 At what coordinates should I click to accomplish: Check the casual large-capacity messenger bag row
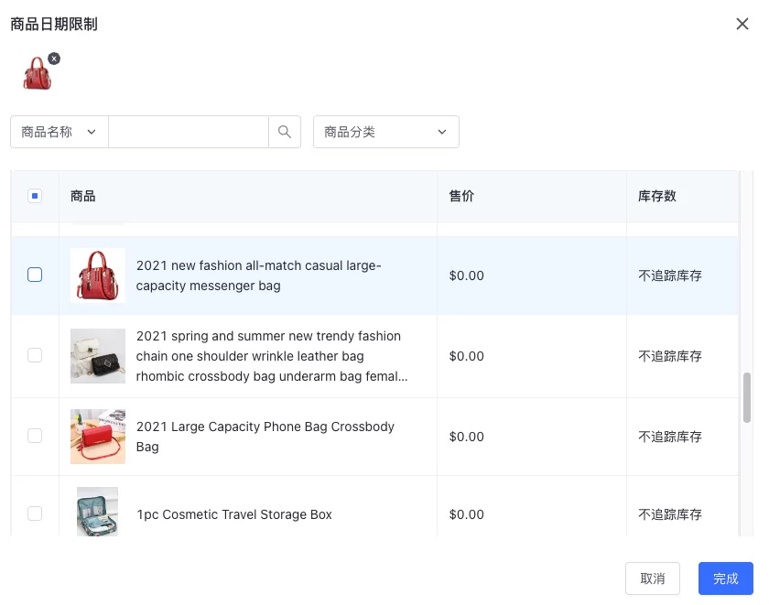pyautogui.click(x=35, y=274)
